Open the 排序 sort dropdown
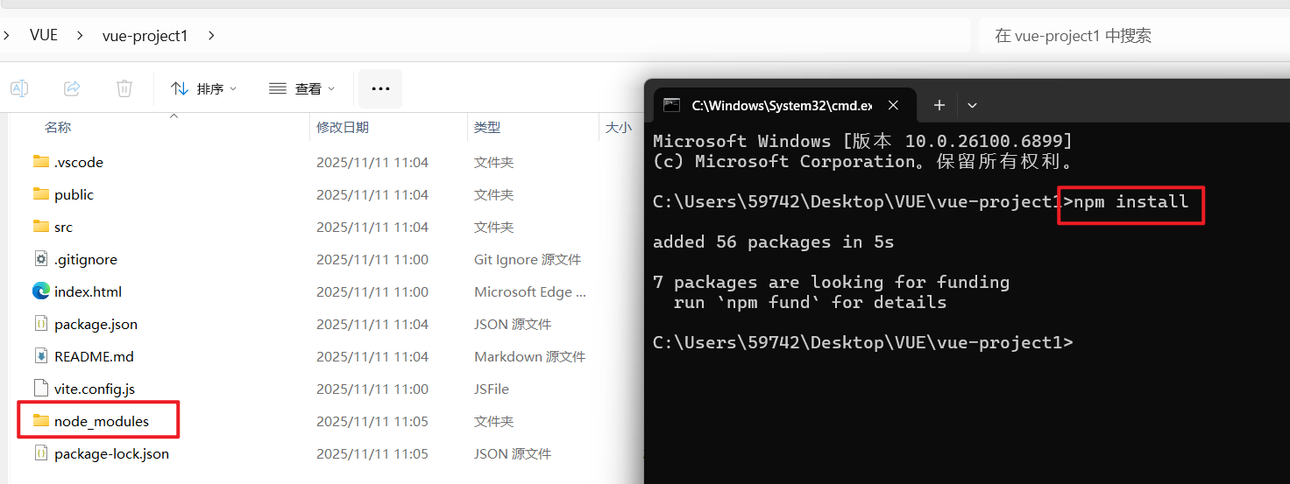The image size is (1290, 484). [x=203, y=88]
